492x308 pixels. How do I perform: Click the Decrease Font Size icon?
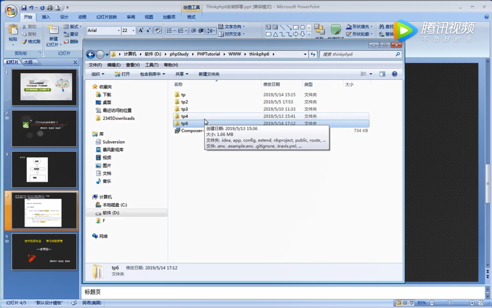pos(148,30)
